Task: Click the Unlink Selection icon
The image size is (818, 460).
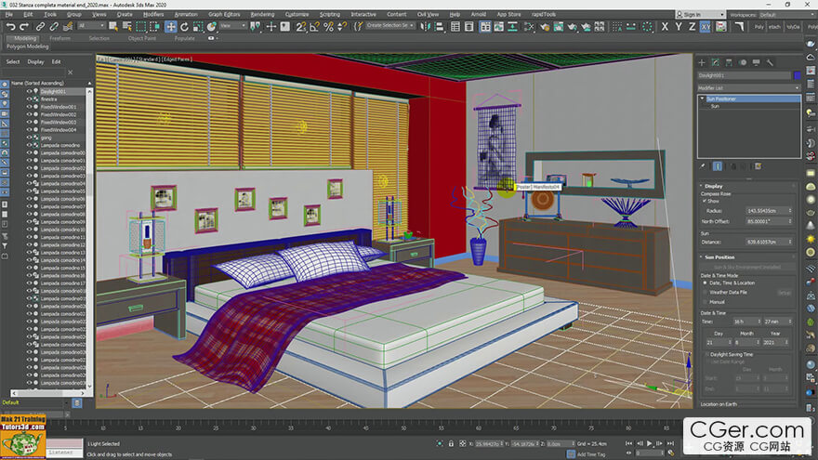Action: click(x=53, y=27)
